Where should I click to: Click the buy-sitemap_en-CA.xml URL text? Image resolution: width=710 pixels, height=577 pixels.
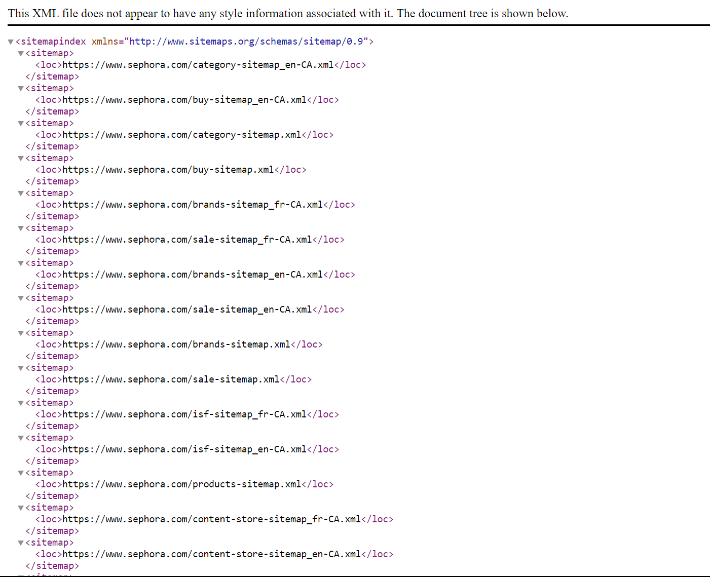coord(184,100)
